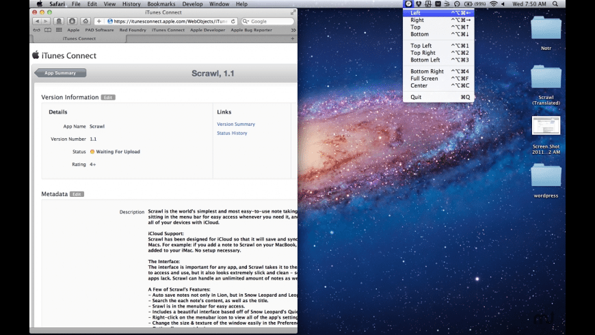Choose Bottom from the window menu
This screenshot has height=335, width=595.
(438, 34)
